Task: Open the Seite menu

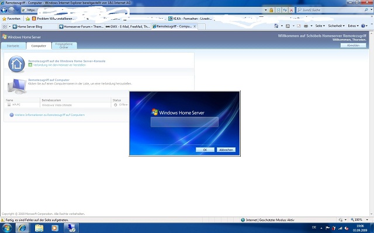Action: click(x=320, y=26)
